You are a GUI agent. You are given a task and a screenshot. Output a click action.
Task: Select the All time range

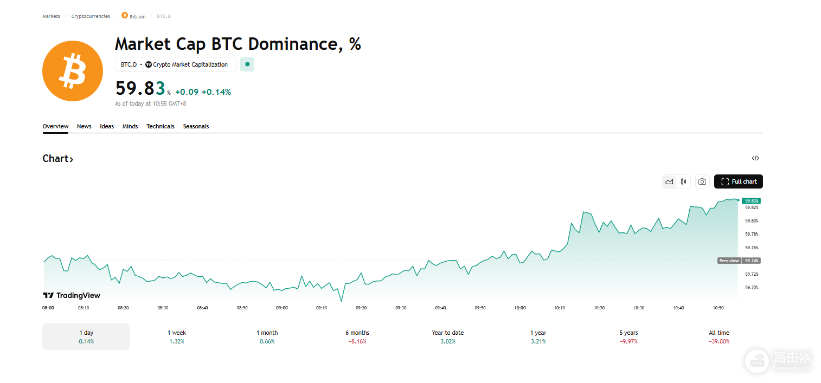(719, 336)
